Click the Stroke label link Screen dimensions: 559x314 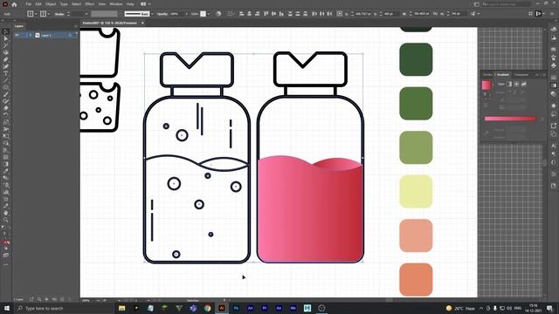(59, 14)
